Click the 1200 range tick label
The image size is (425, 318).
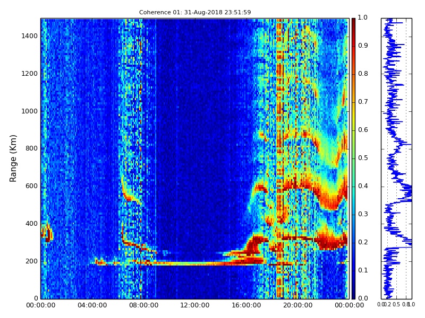pos(30,74)
